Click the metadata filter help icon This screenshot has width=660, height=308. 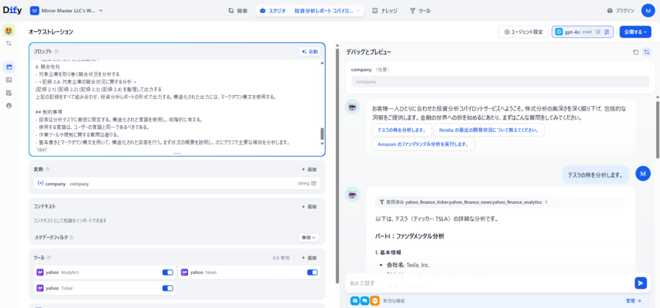(71, 237)
